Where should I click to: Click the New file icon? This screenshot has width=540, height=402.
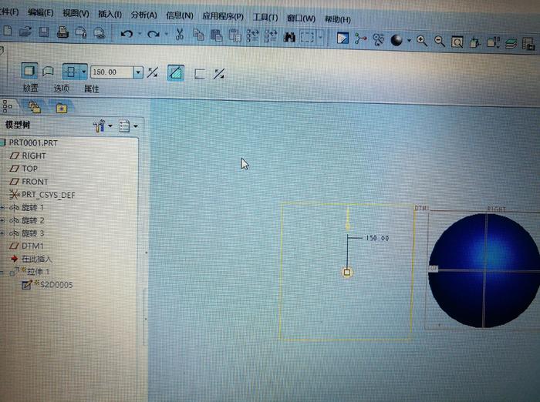point(8,32)
